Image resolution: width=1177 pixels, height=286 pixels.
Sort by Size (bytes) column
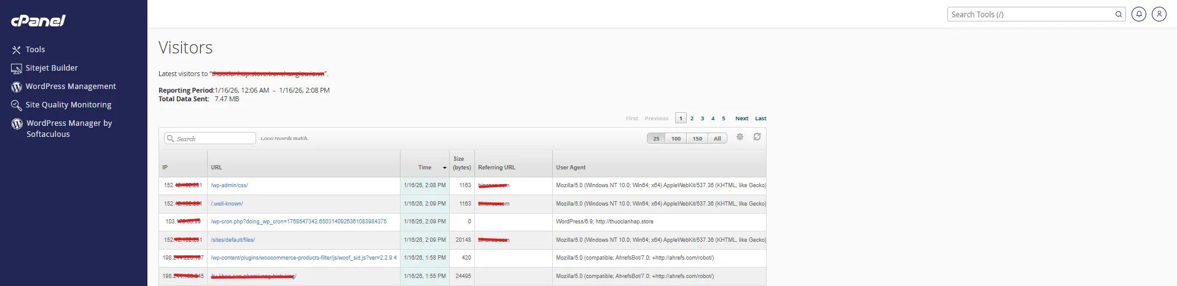click(462, 163)
